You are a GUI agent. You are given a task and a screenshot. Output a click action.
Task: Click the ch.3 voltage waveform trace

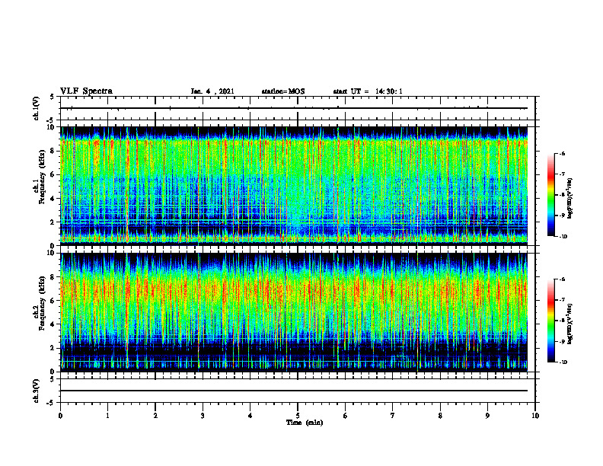pyautogui.click(x=294, y=391)
